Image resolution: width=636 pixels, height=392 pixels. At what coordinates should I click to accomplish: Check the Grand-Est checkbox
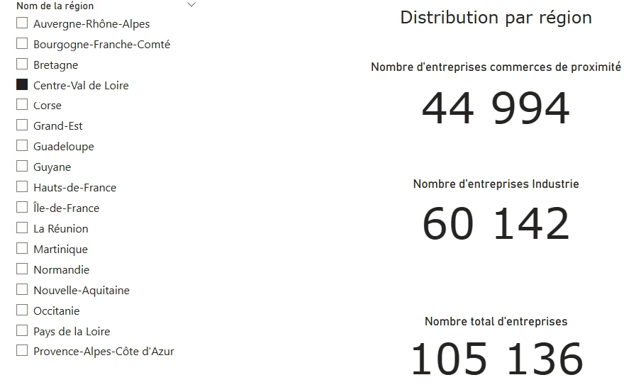pyautogui.click(x=22, y=125)
